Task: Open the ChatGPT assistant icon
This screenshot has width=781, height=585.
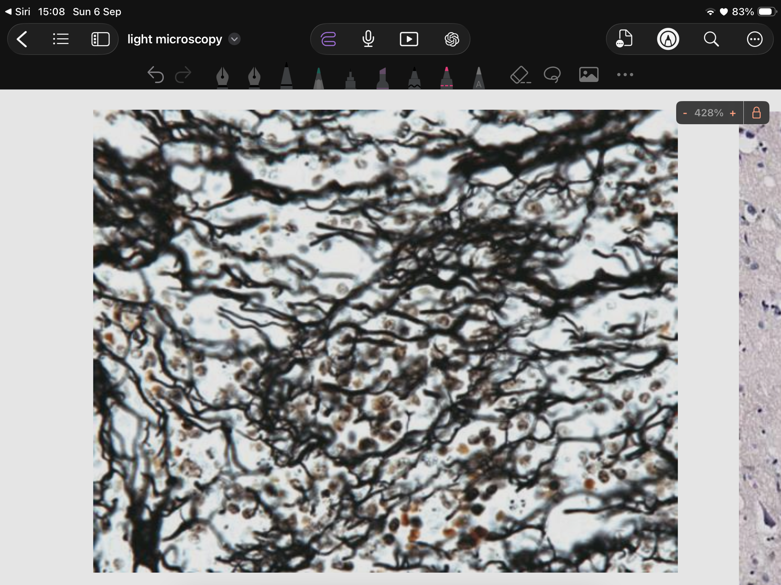Action: 452,39
